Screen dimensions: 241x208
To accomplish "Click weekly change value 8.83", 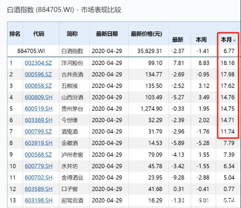I will coord(204,63).
